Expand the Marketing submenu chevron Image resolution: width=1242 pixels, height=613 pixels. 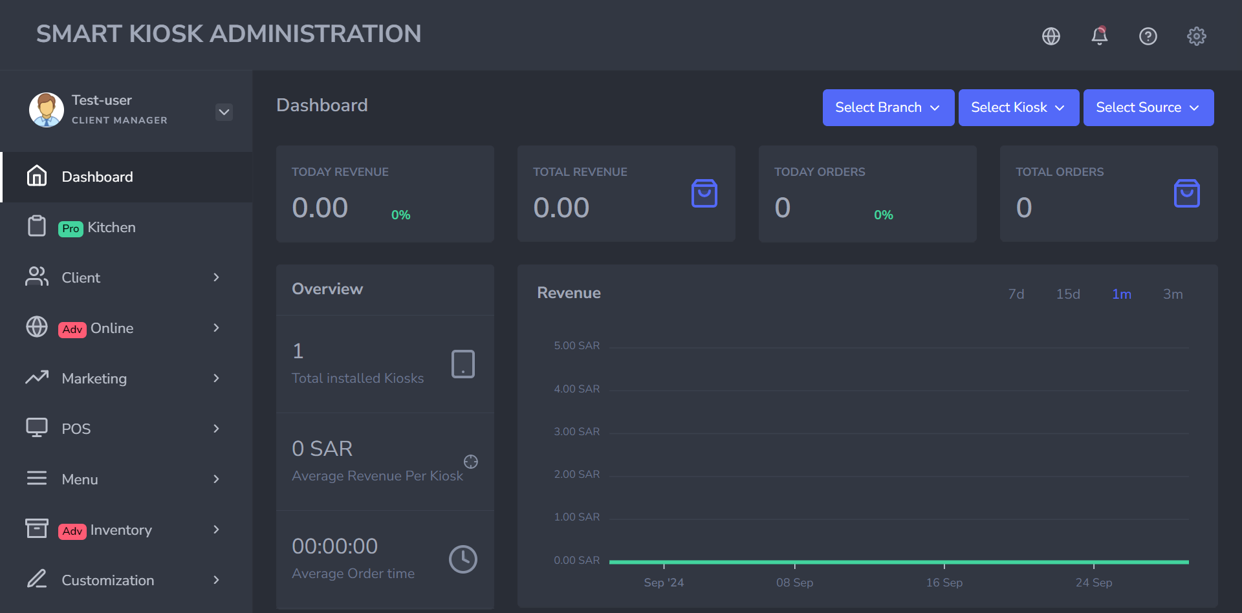217,378
